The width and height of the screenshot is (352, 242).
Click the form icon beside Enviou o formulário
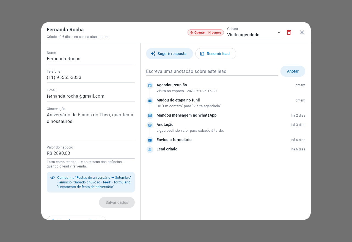(150, 140)
